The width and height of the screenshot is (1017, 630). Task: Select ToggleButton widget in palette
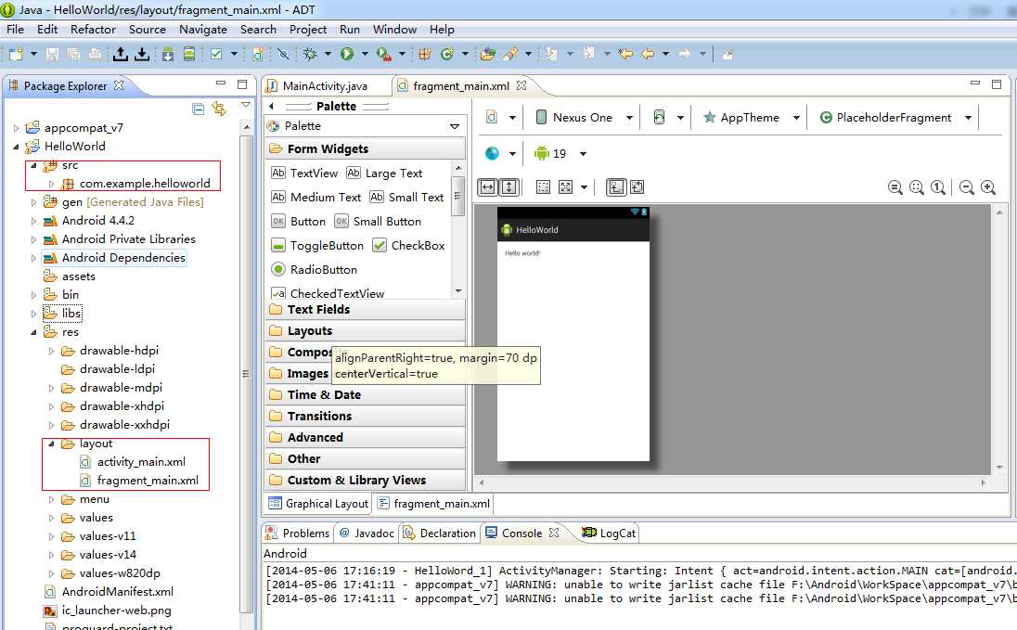click(x=317, y=245)
